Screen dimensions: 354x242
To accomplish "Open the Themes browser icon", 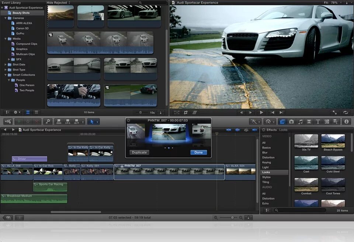I will [336, 122].
